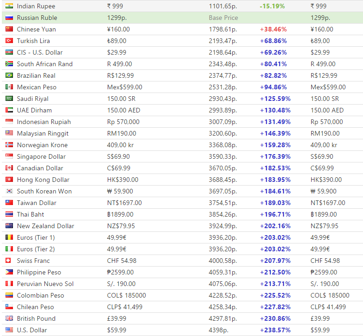Image resolution: width=363 pixels, height=336 pixels.
Task: Click the Russia flag icon
Action: [x=9, y=18]
